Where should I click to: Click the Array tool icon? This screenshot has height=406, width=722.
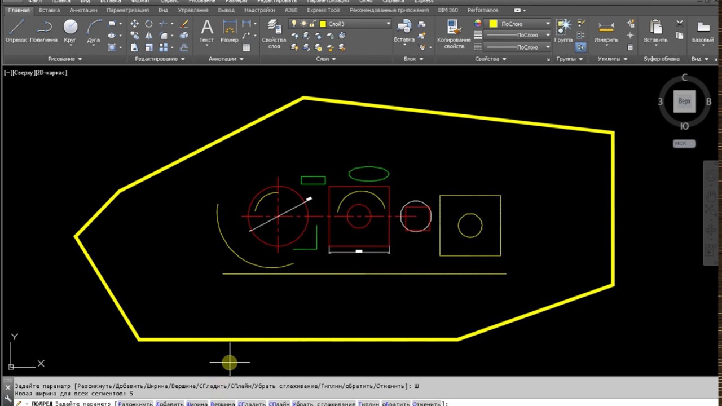(164, 47)
